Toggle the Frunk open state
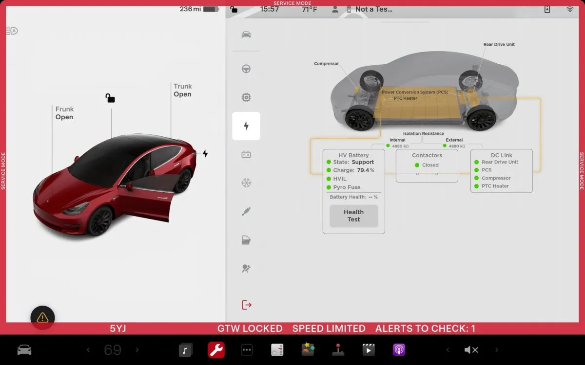Image resolution: width=585 pixels, height=365 pixels. [x=64, y=113]
